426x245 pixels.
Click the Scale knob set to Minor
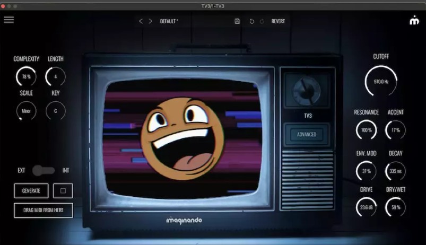pyautogui.click(x=26, y=111)
